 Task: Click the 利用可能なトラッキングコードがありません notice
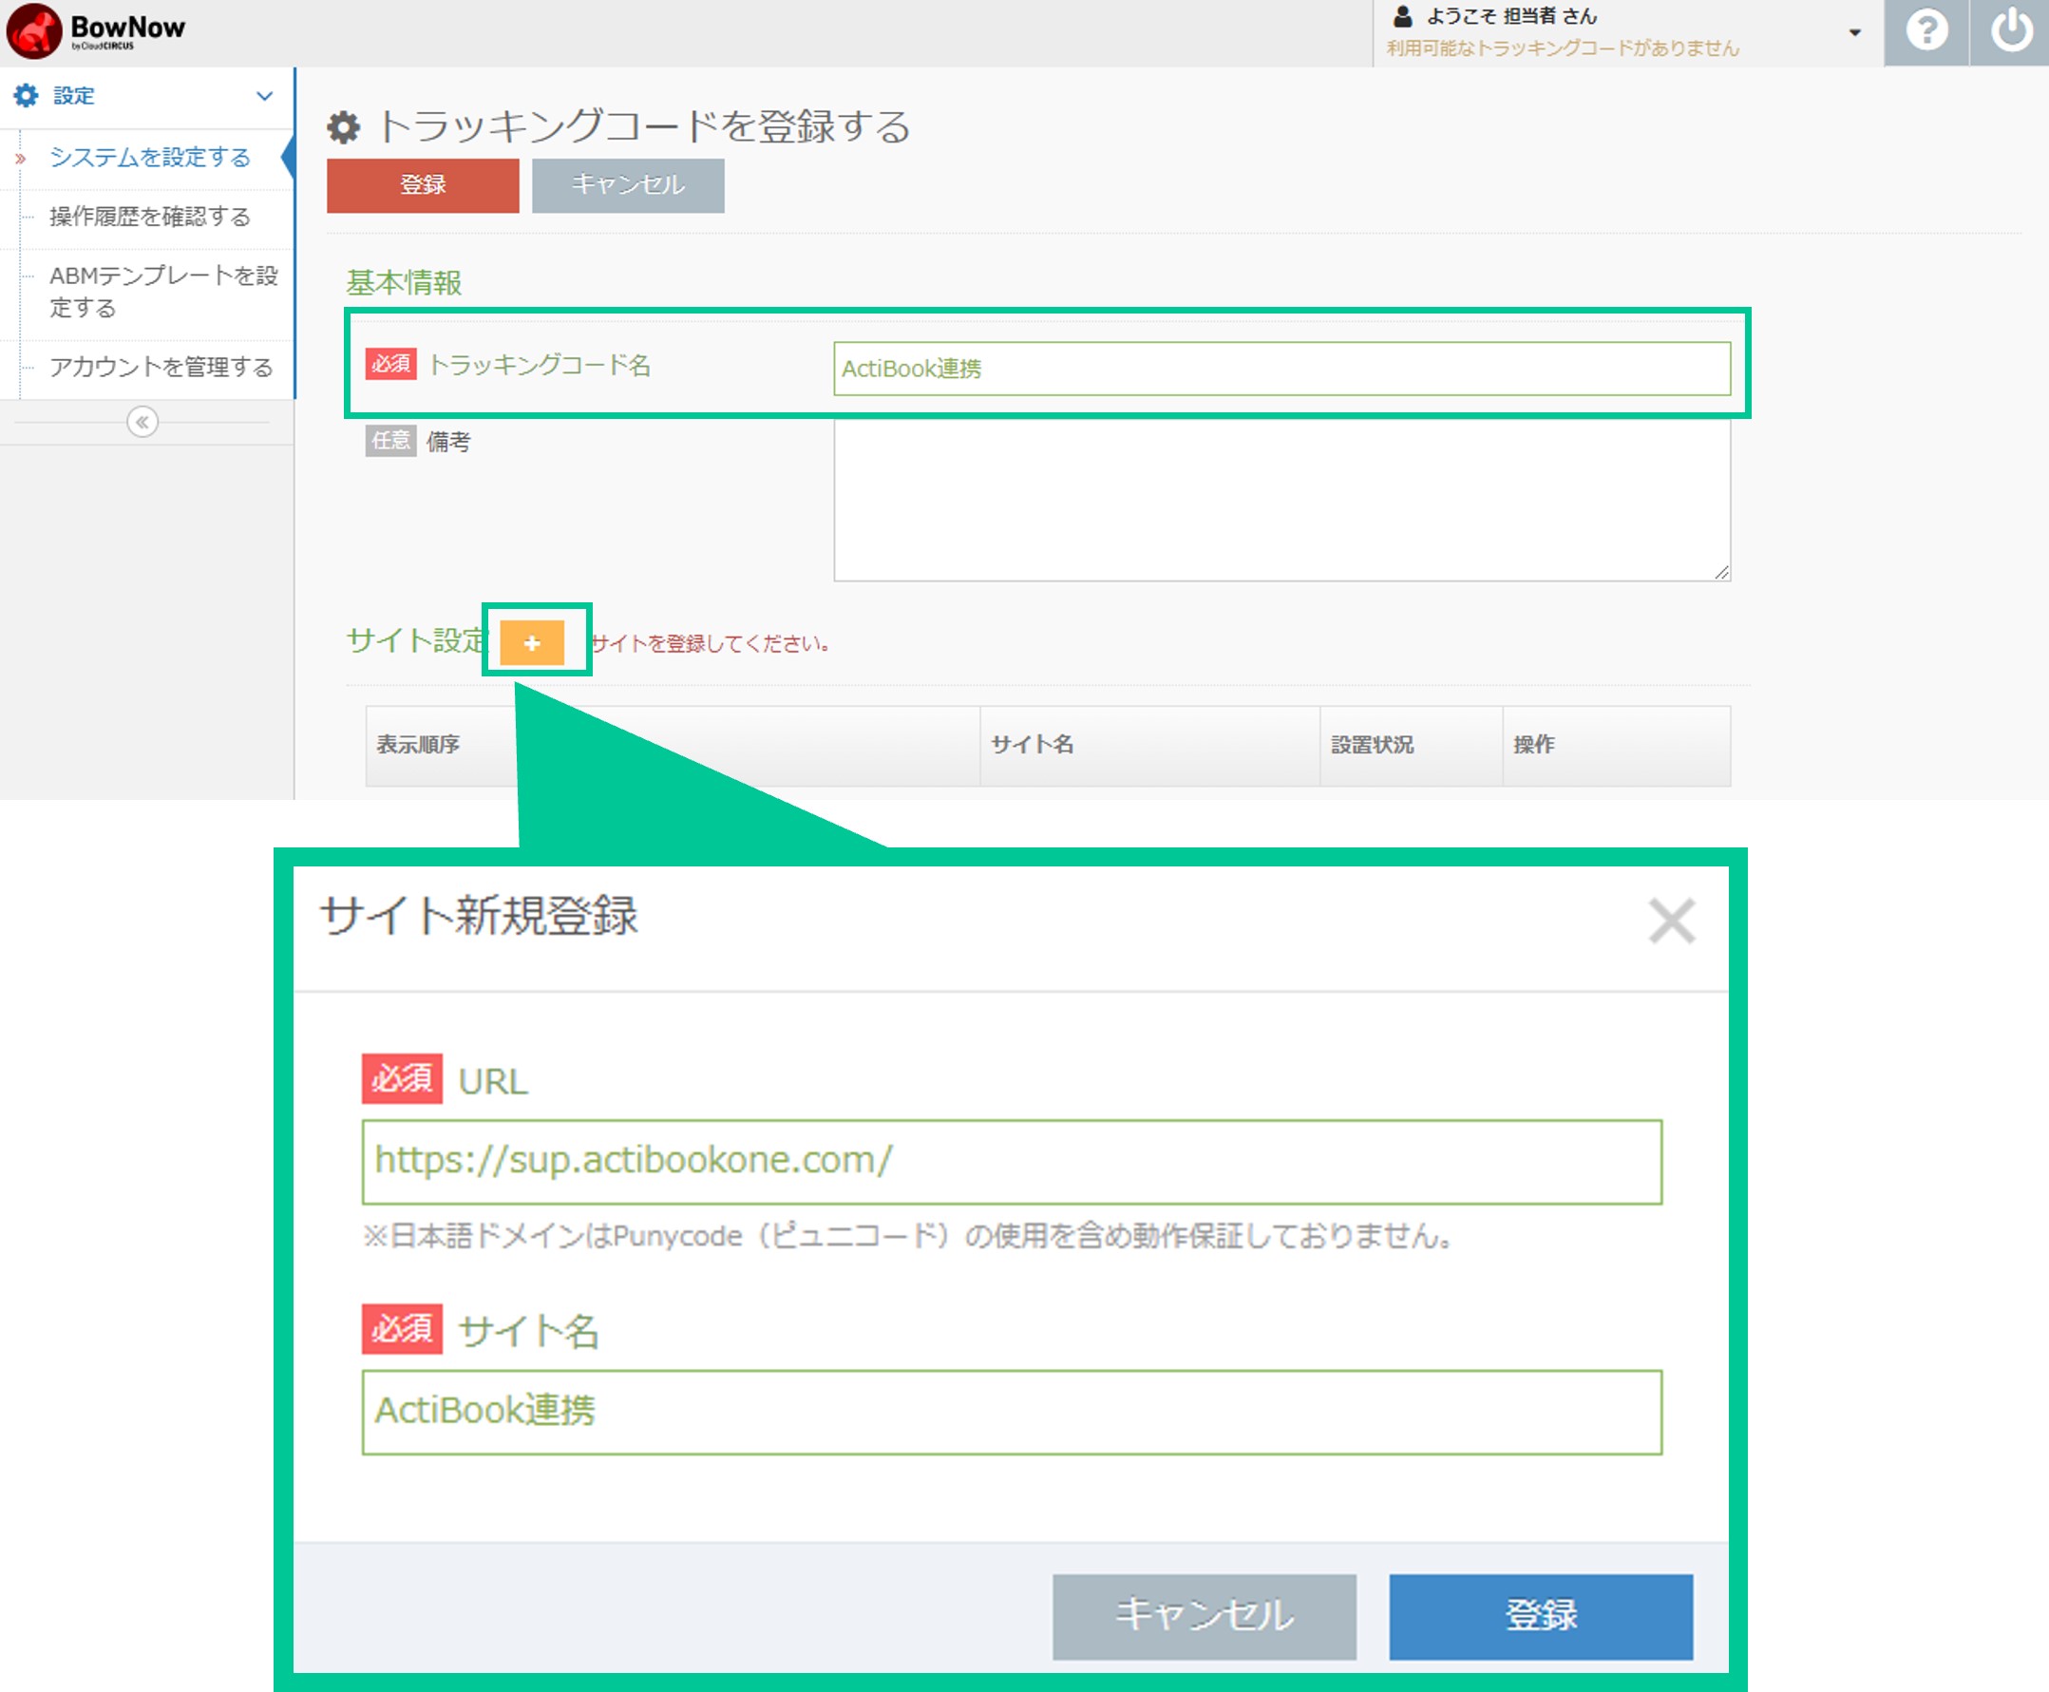click(x=1563, y=48)
